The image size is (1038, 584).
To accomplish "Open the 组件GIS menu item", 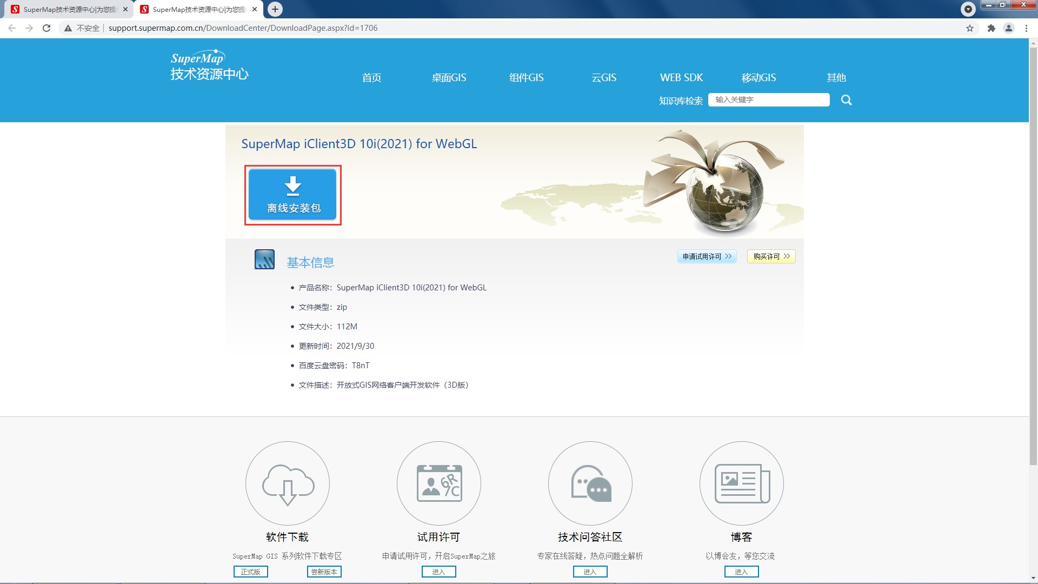I will tap(527, 77).
